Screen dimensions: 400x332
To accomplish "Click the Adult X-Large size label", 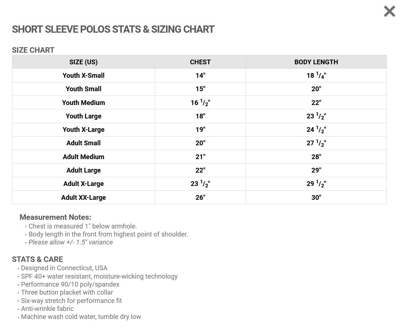I will [x=84, y=184].
